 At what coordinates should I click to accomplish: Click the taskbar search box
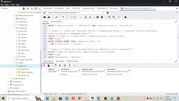click(x=25, y=98)
